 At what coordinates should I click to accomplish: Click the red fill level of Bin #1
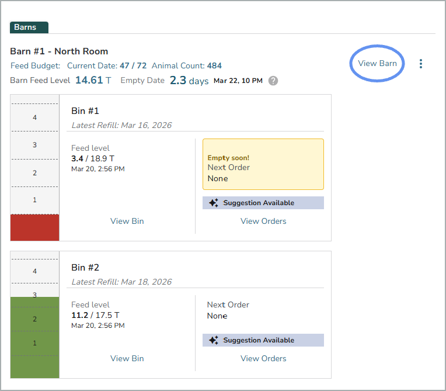pos(34,227)
